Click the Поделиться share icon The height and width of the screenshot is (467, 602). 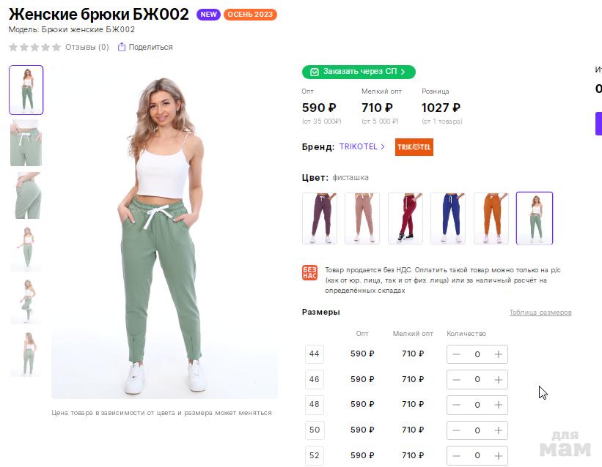coord(122,47)
